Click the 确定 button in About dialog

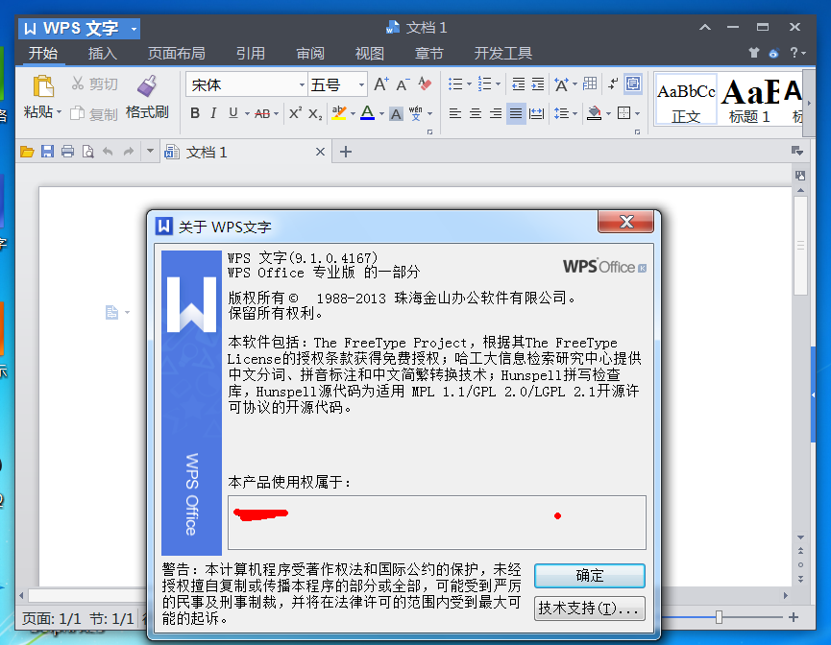[x=589, y=576]
